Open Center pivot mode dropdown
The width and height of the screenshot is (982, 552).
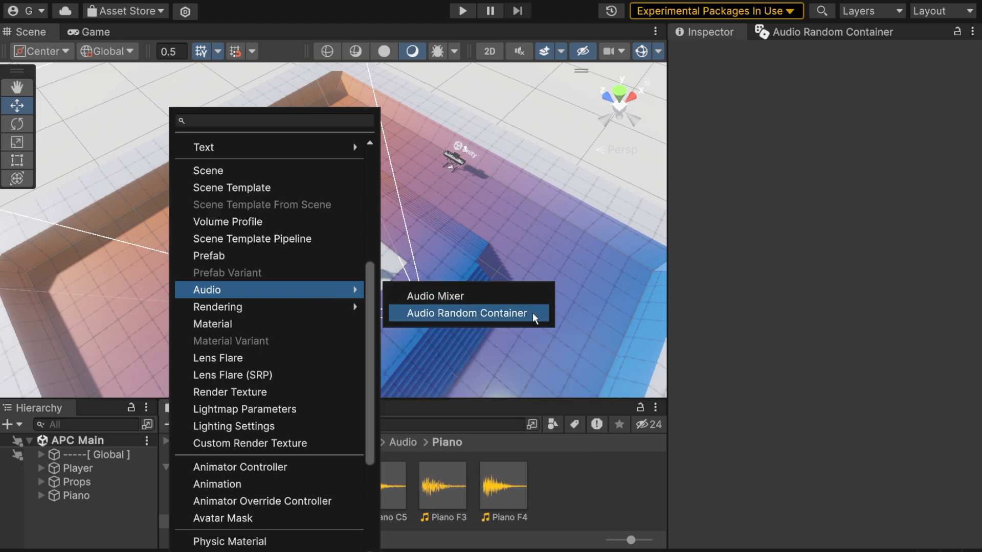42,51
